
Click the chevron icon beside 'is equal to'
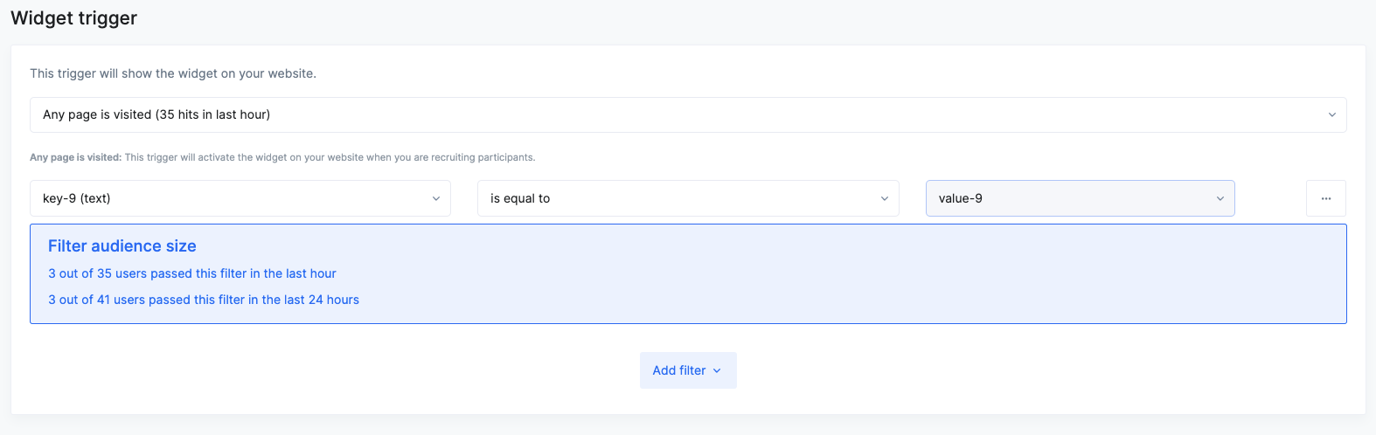(x=885, y=198)
